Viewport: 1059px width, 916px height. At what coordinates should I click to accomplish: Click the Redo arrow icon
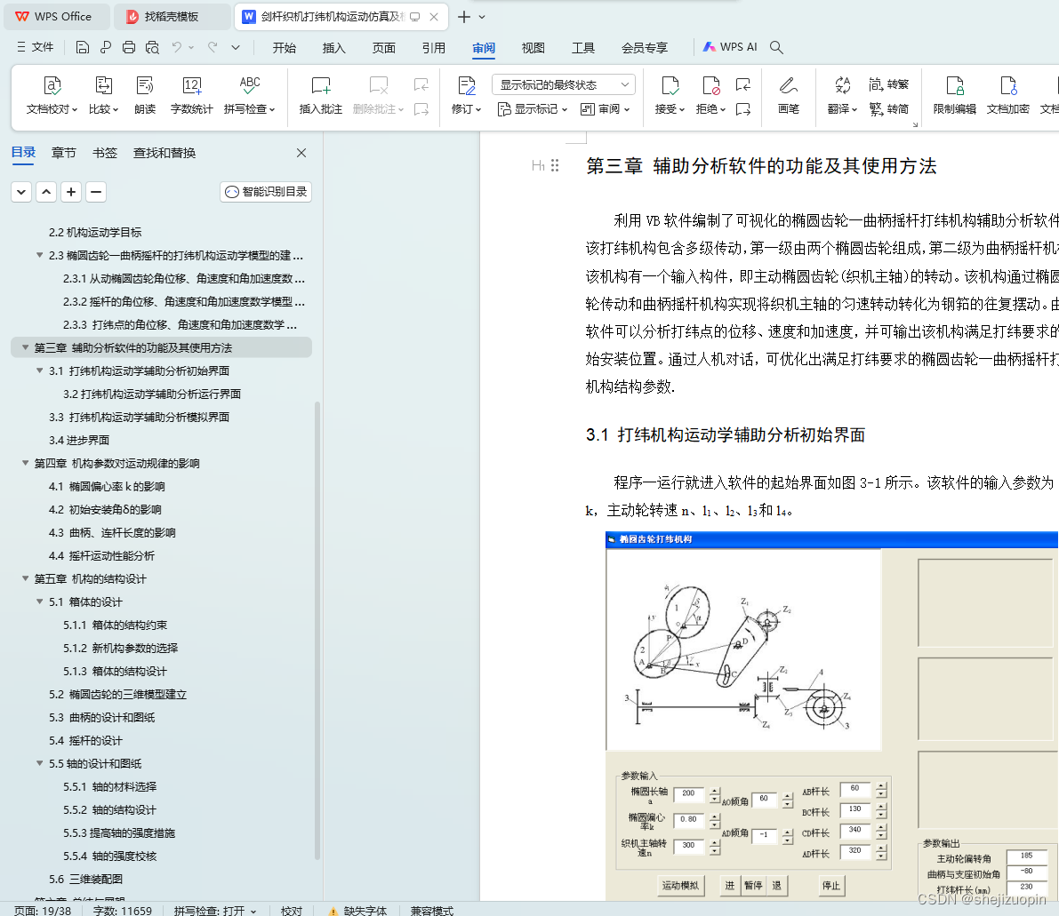213,47
